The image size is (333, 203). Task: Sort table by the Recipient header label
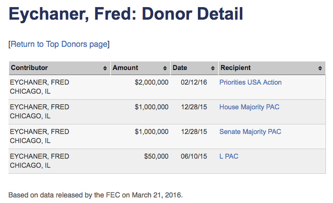pyautogui.click(x=235, y=67)
